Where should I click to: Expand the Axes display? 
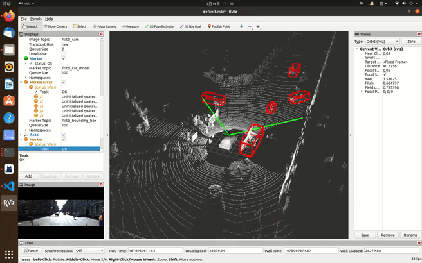coord(21,135)
